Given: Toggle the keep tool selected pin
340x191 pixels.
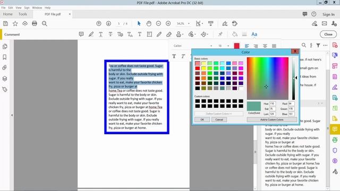Looking at the screenshot, I should tap(220, 34).
